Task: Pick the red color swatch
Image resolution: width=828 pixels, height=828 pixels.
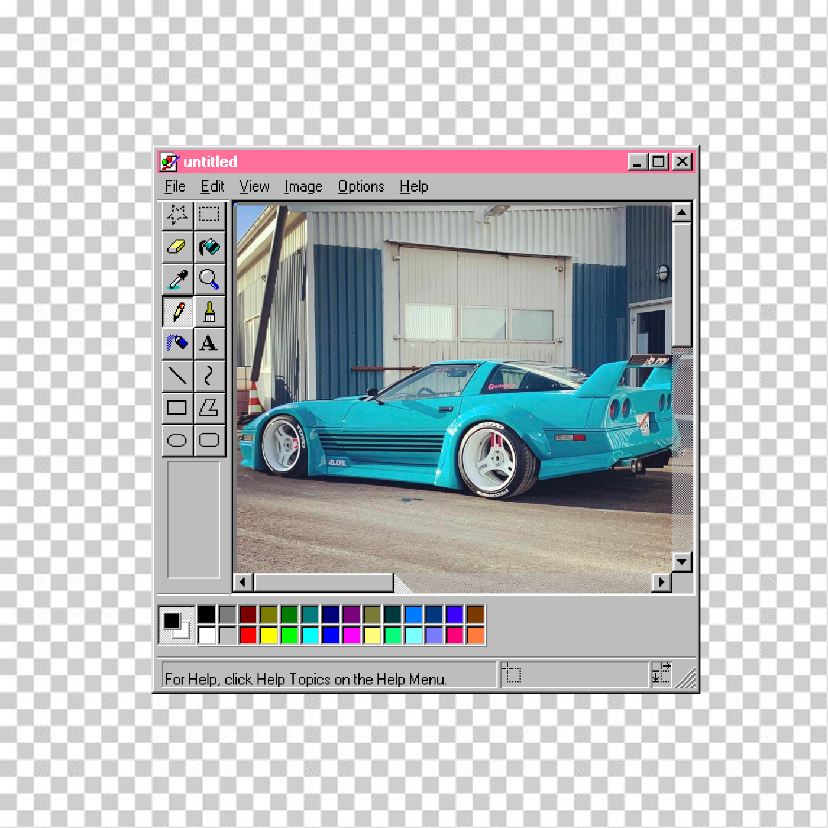Action: (248, 635)
